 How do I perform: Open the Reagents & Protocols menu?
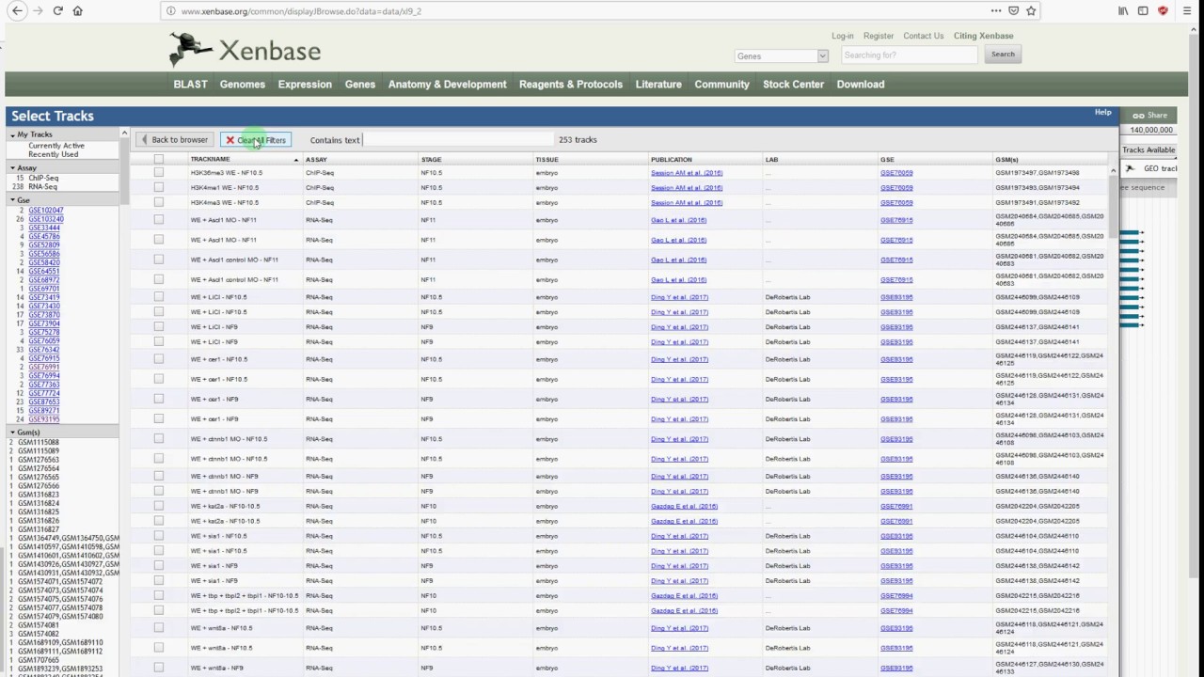click(571, 85)
